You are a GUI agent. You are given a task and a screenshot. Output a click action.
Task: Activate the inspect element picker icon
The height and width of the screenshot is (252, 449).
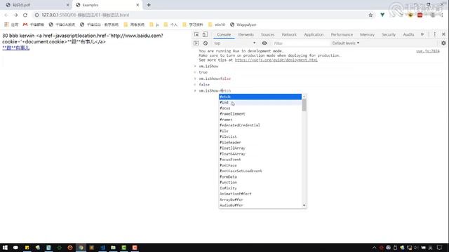tap(196, 34)
